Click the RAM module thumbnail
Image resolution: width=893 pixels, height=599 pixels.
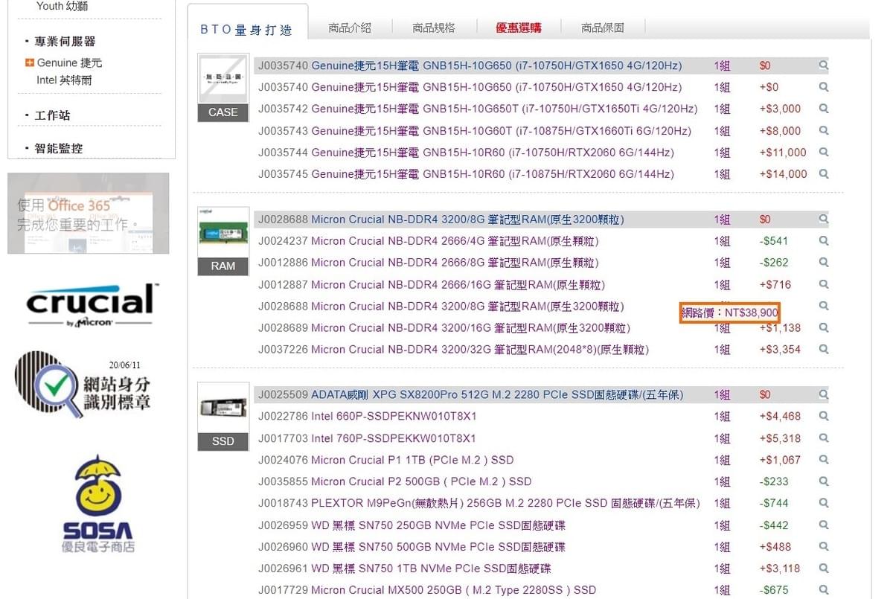[223, 241]
